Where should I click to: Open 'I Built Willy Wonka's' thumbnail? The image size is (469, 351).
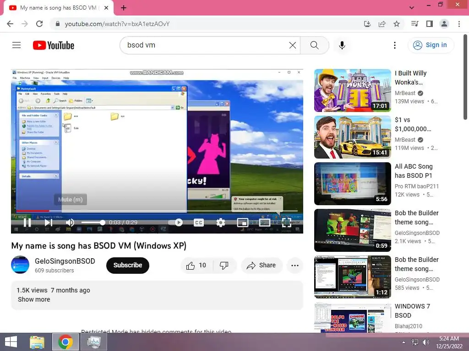click(x=352, y=90)
